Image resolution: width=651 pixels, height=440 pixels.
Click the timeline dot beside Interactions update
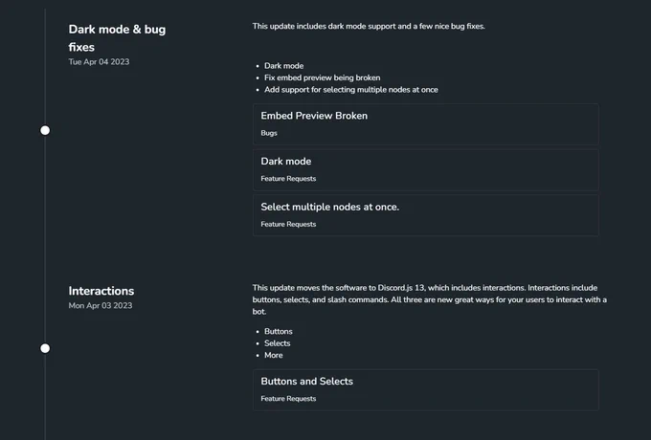[45, 348]
